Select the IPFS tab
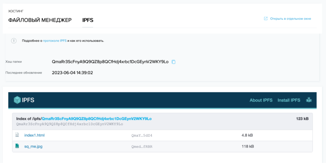 tap(88, 20)
